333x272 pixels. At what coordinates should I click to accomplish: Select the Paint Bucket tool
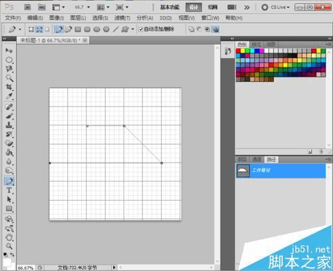coord(9,153)
